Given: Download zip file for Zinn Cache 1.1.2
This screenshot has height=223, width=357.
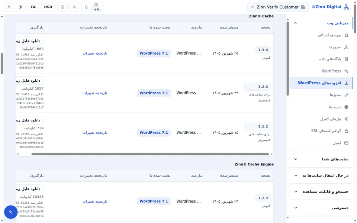Looking at the screenshot, I should (x=30, y=120).
